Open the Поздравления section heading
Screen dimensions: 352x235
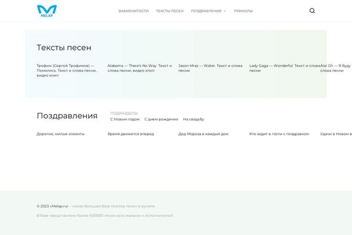67,116
